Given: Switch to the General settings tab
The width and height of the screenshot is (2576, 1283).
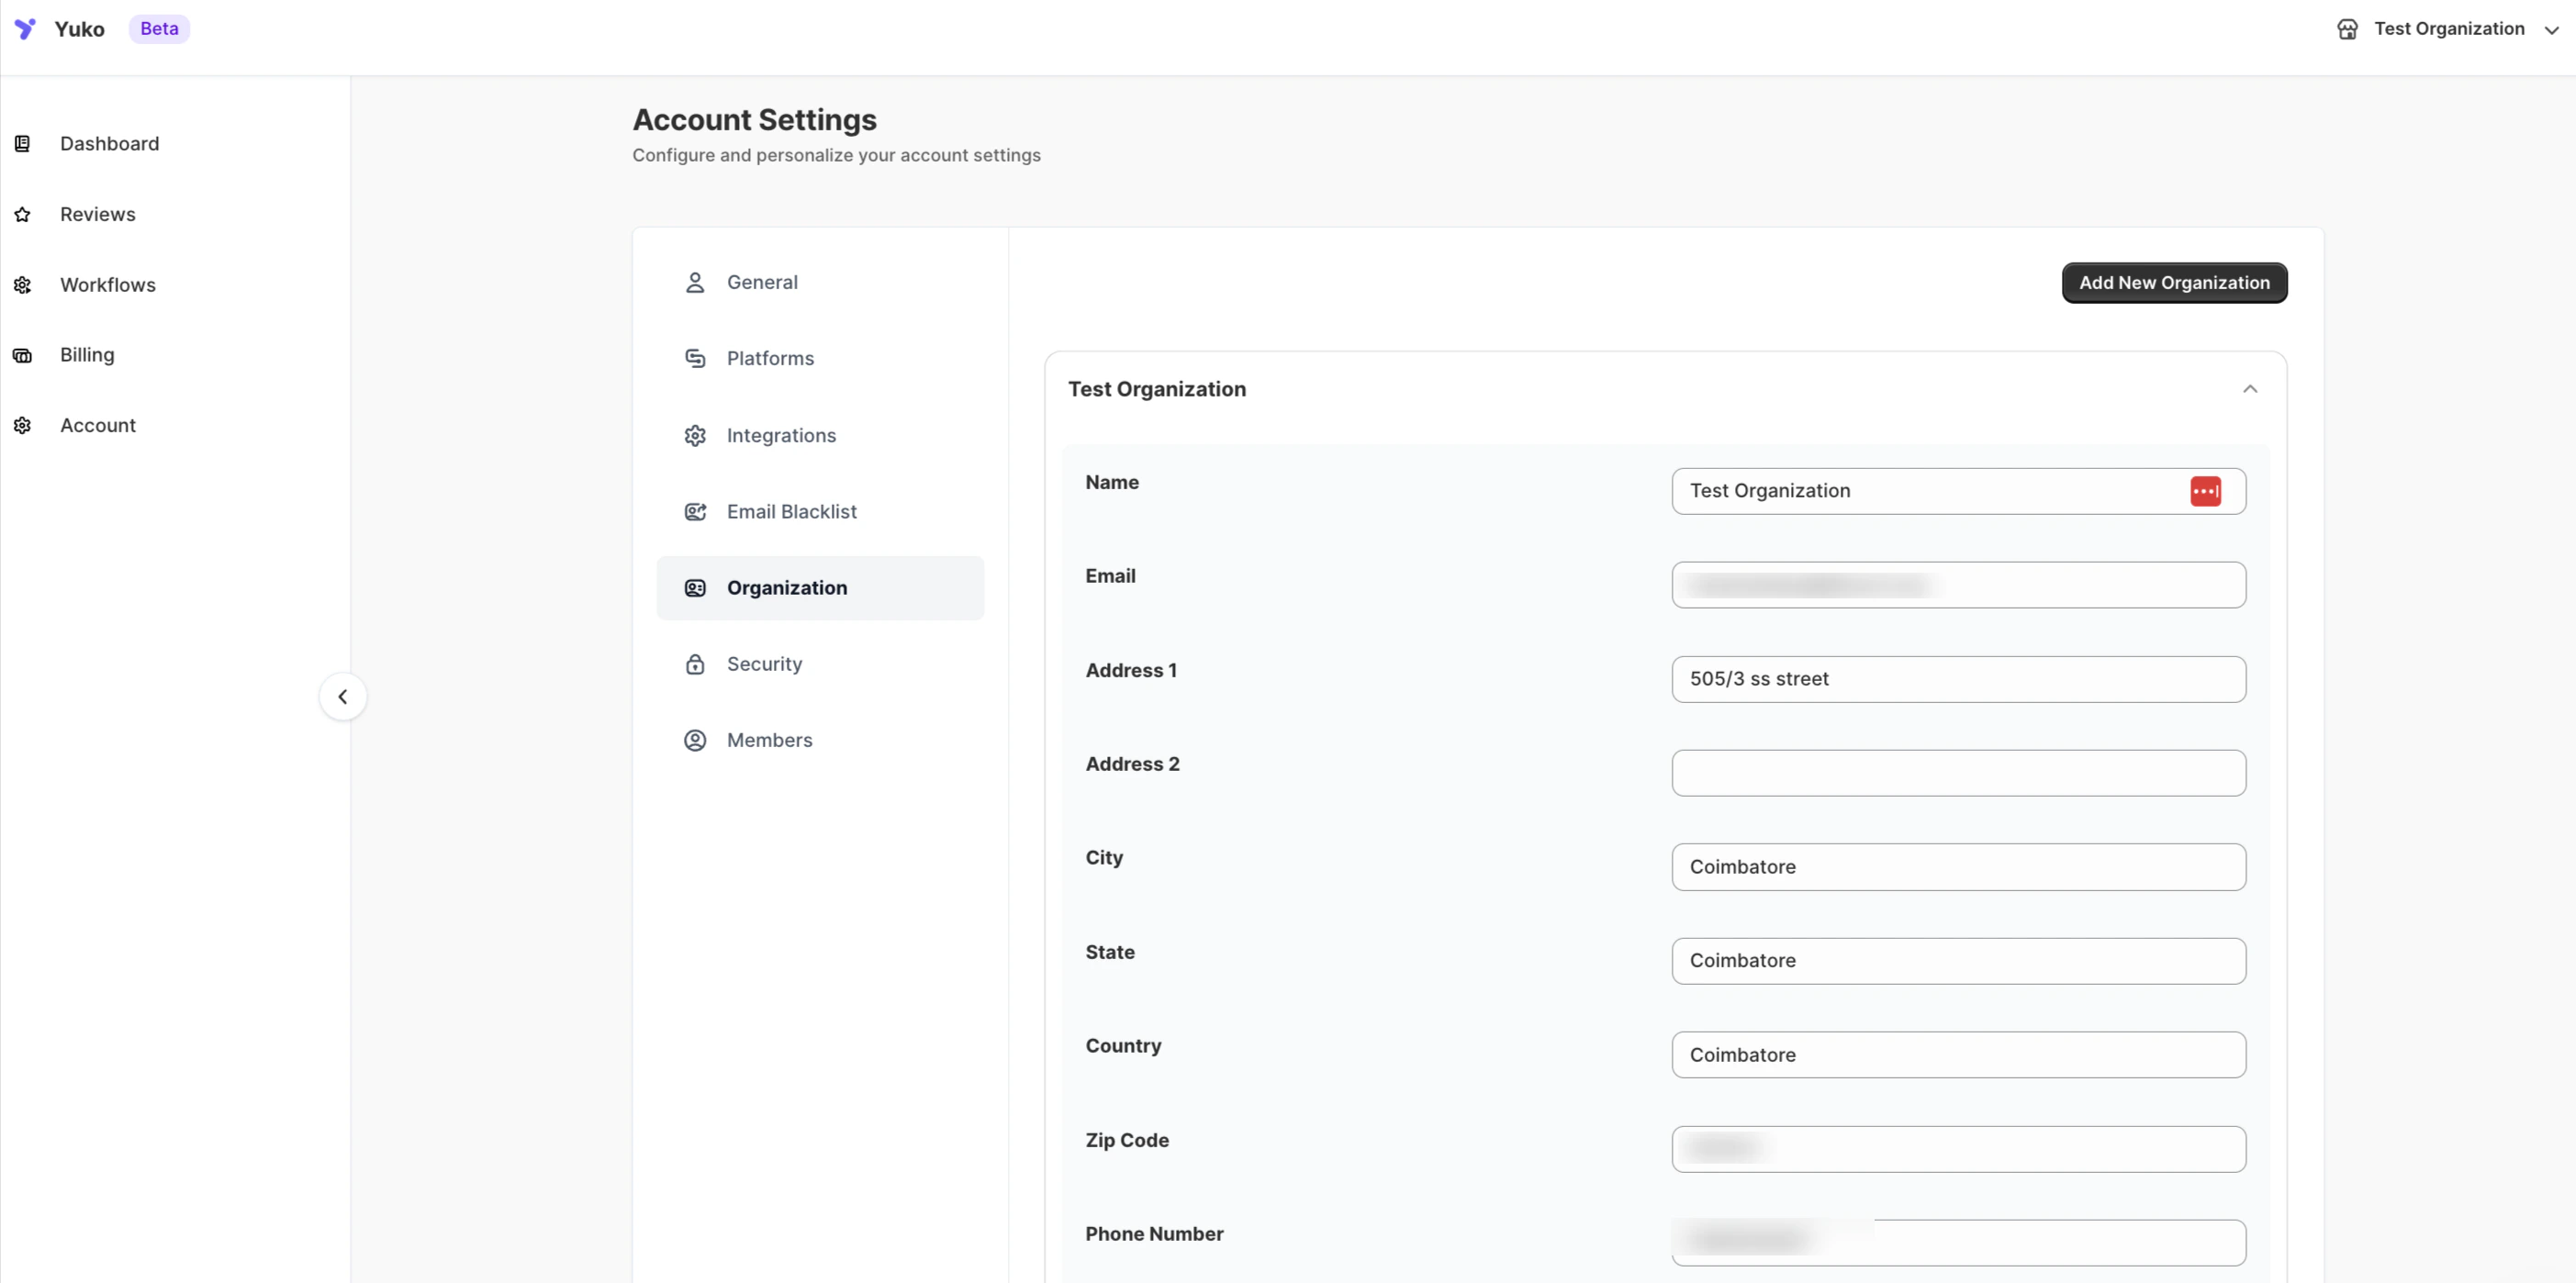Looking at the screenshot, I should [820, 283].
